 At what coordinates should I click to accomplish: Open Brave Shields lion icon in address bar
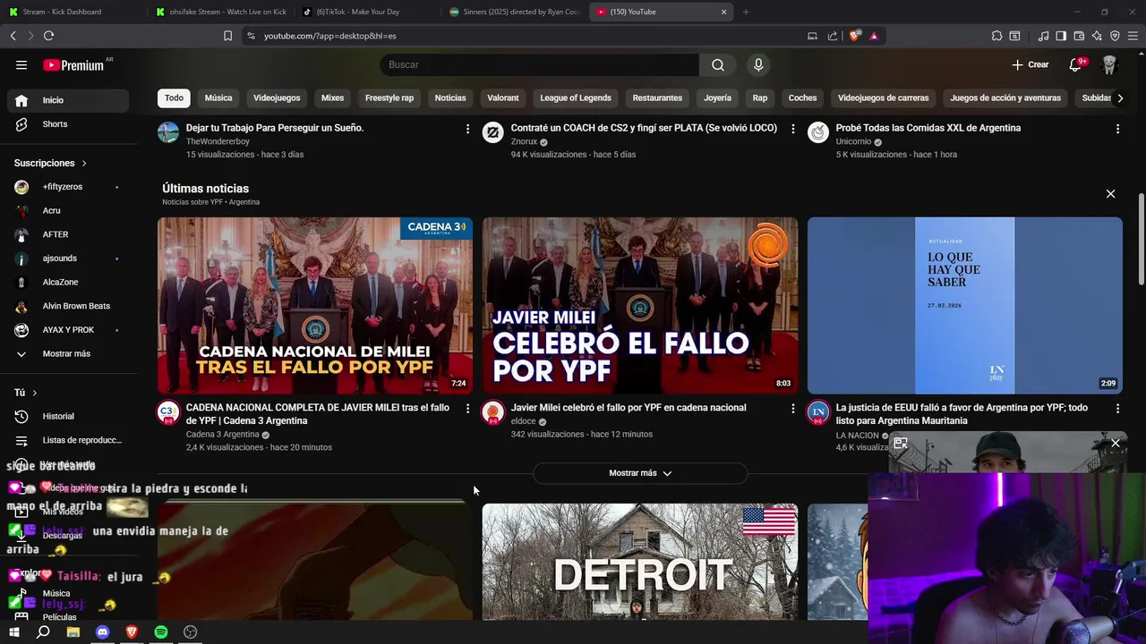tap(855, 36)
